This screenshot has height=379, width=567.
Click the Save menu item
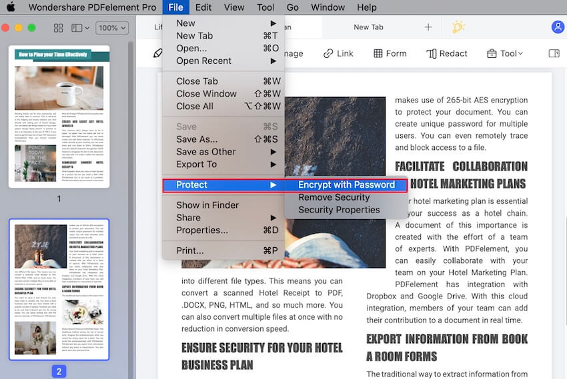click(223, 127)
